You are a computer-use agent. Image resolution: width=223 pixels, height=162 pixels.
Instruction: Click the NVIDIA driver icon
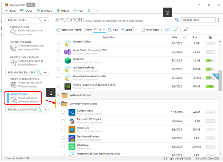click(x=68, y=86)
